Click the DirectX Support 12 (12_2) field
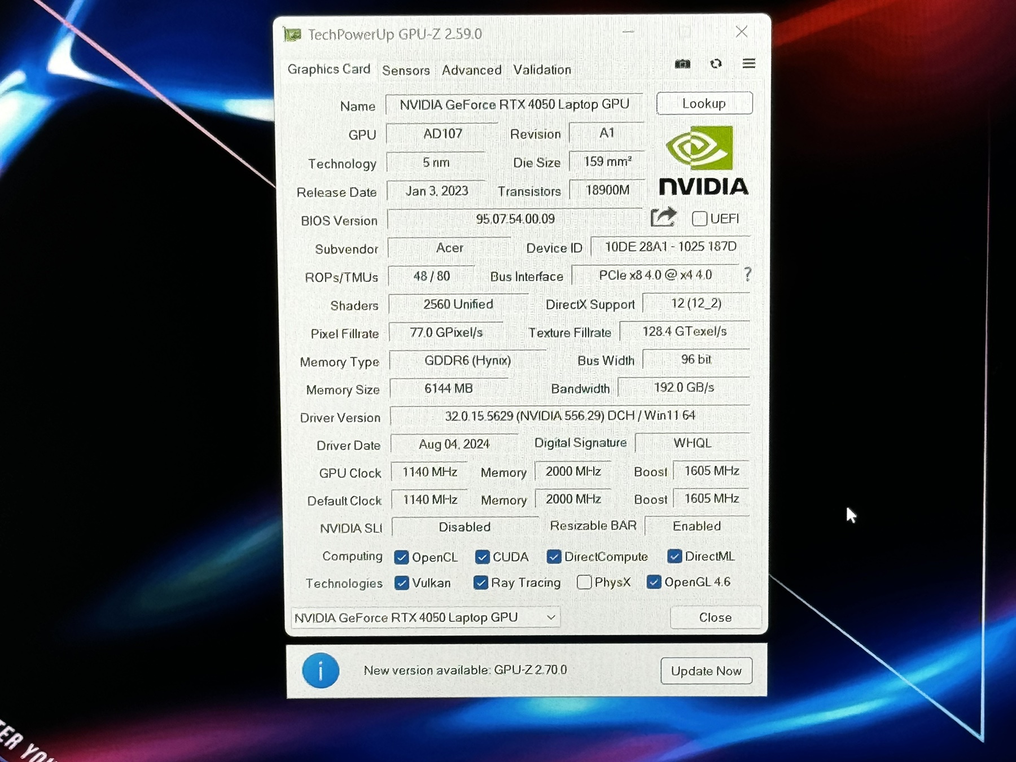This screenshot has width=1016, height=762. [696, 304]
